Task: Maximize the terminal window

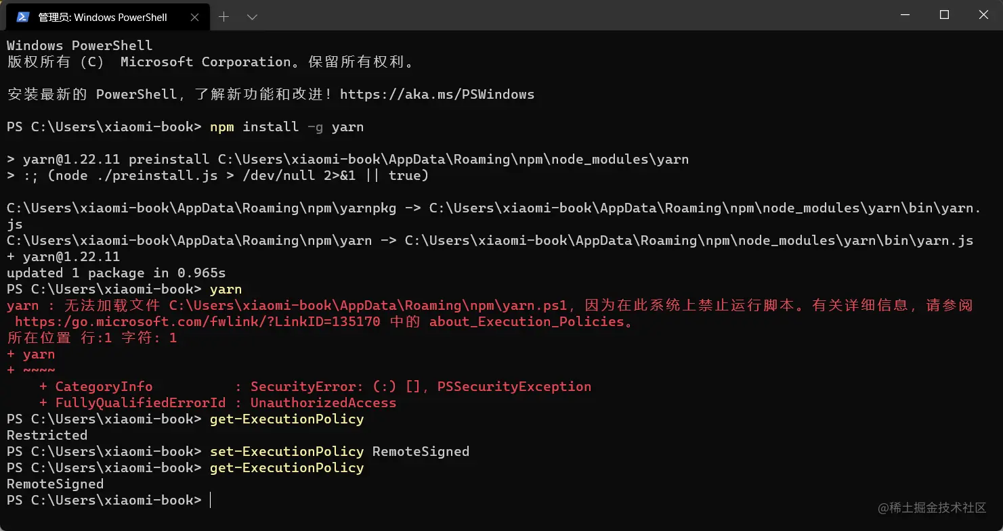Action: click(x=944, y=15)
